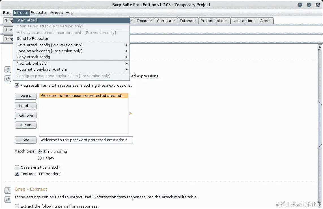The image size is (323, 209).
Task: Switch to the Extender tab
Action: pyautogui.click(x=188, y=21)
